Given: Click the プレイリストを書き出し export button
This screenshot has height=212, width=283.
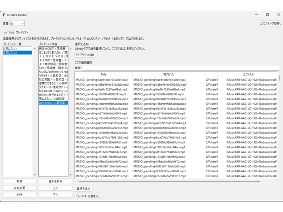Looking at the screenshot, I should pos(88,196).
